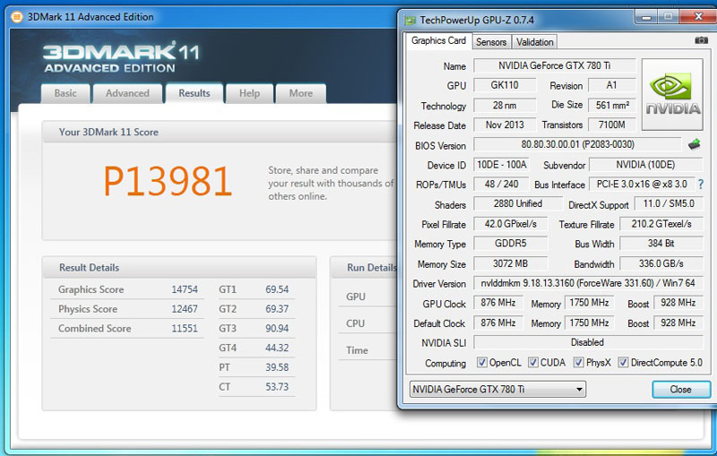
Task: Select the Graphics Card tab
Action: 438,41
